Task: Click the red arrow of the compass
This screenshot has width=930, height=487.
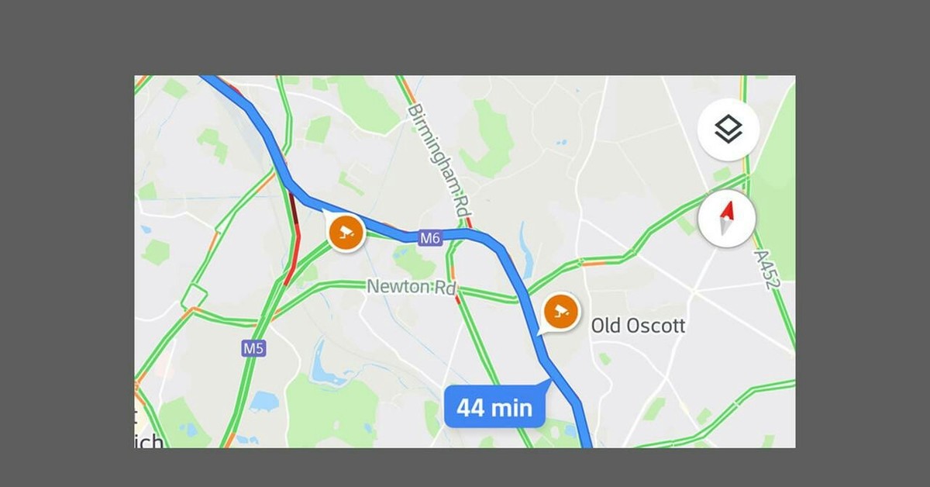Action: click(727, 210)
